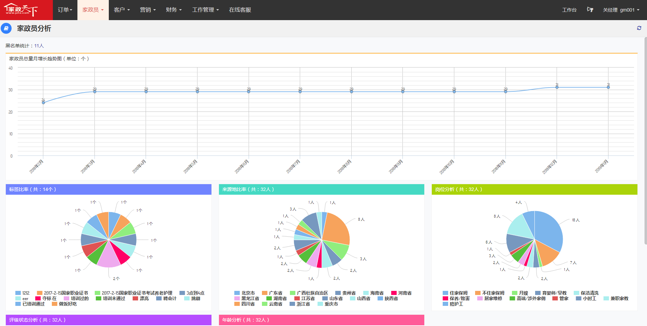Toggle 培训过的 legend entry

[76, 298]
